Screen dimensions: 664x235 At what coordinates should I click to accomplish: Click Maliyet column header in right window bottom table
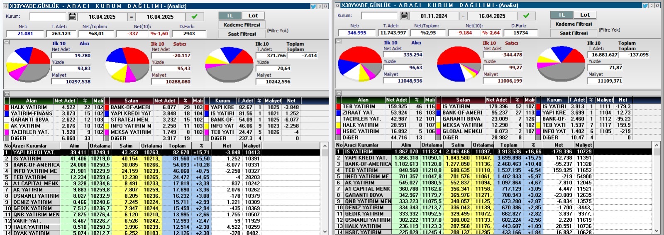tap(583, 145)
